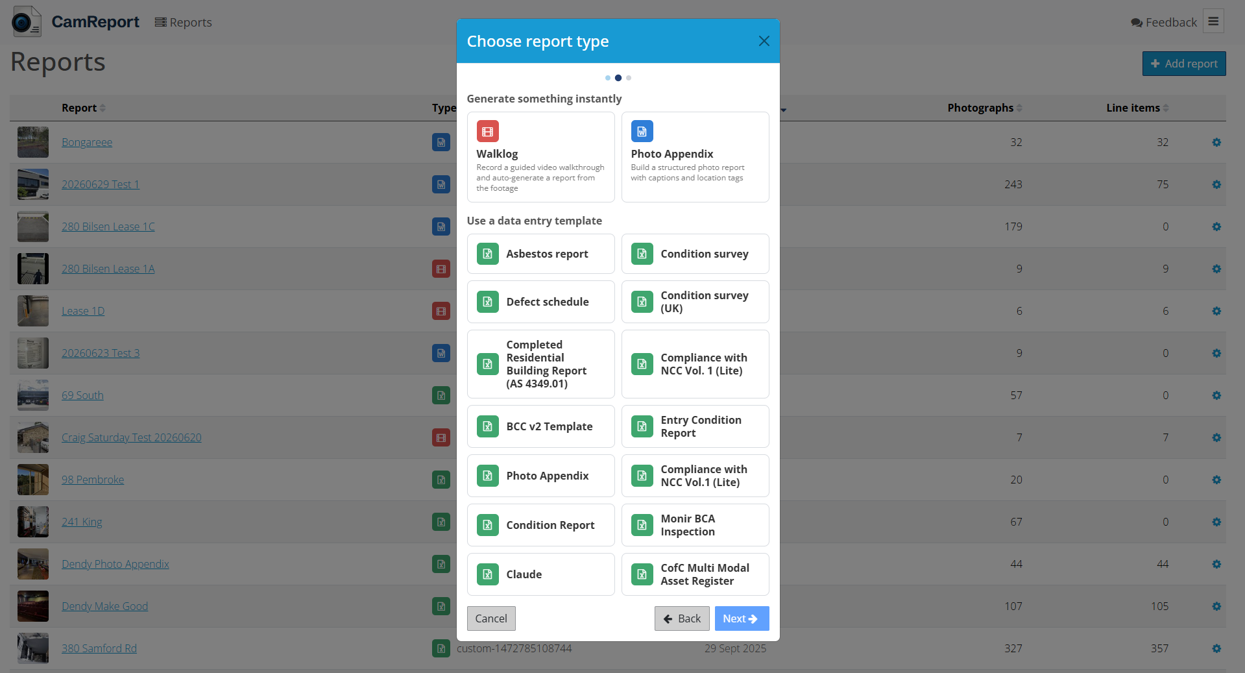Sort by the Line items column
Viewport: 1245px width, 673px height.
(1137, 108)
